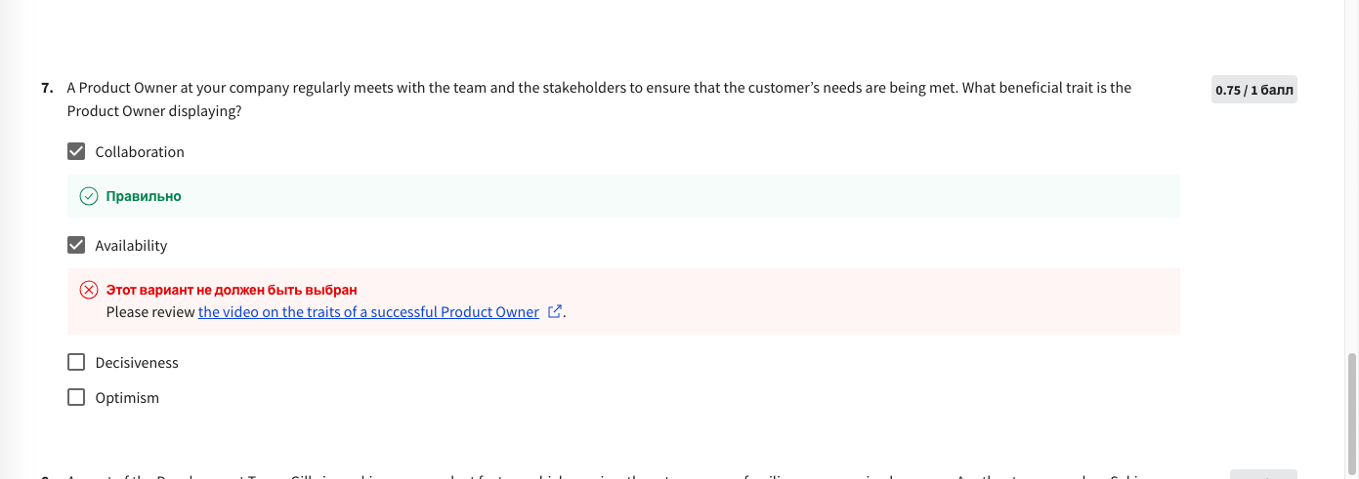The image size is (1359, 479).
Task: Select the Decisiveness option label
Action: (x=137, y=363)
